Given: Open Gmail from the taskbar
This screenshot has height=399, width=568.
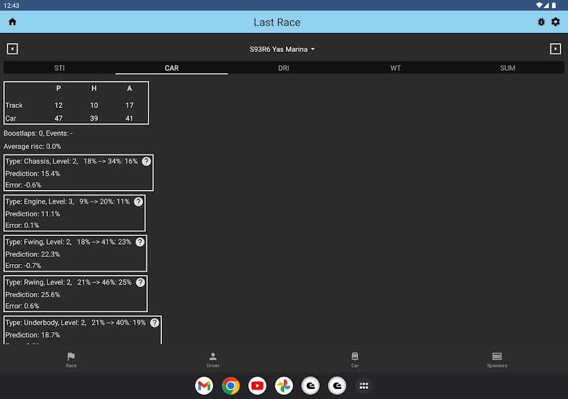Looking at the screenshot, I should [204, 386].
